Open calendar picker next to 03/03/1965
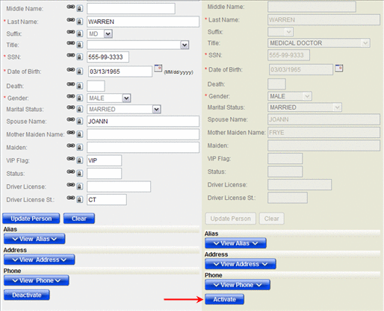The height and width of the screenshot is (311, 384). [x=339, y=68]
